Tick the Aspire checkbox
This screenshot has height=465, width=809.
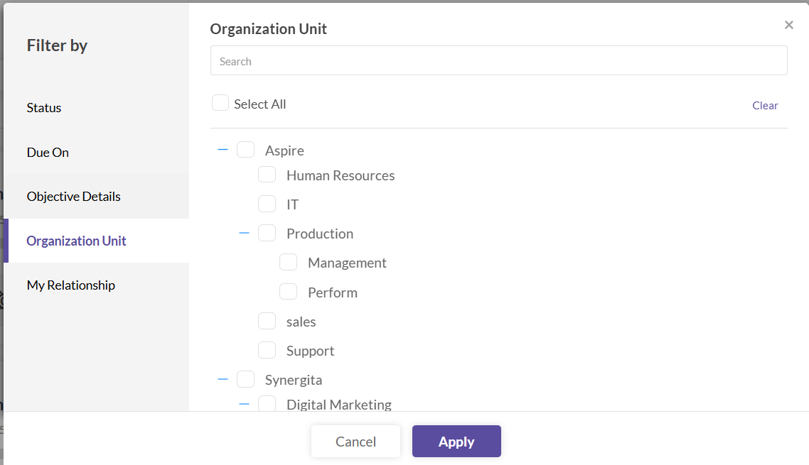tap(246, 150)
